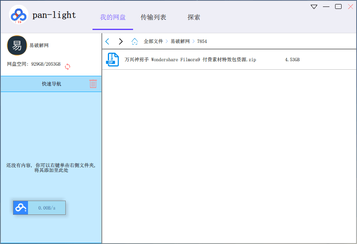Image resolution: width=357 pixels, height=244 pixels.
Task: Click the 快速导航 panel header
Action: click(x=51, y=84)
